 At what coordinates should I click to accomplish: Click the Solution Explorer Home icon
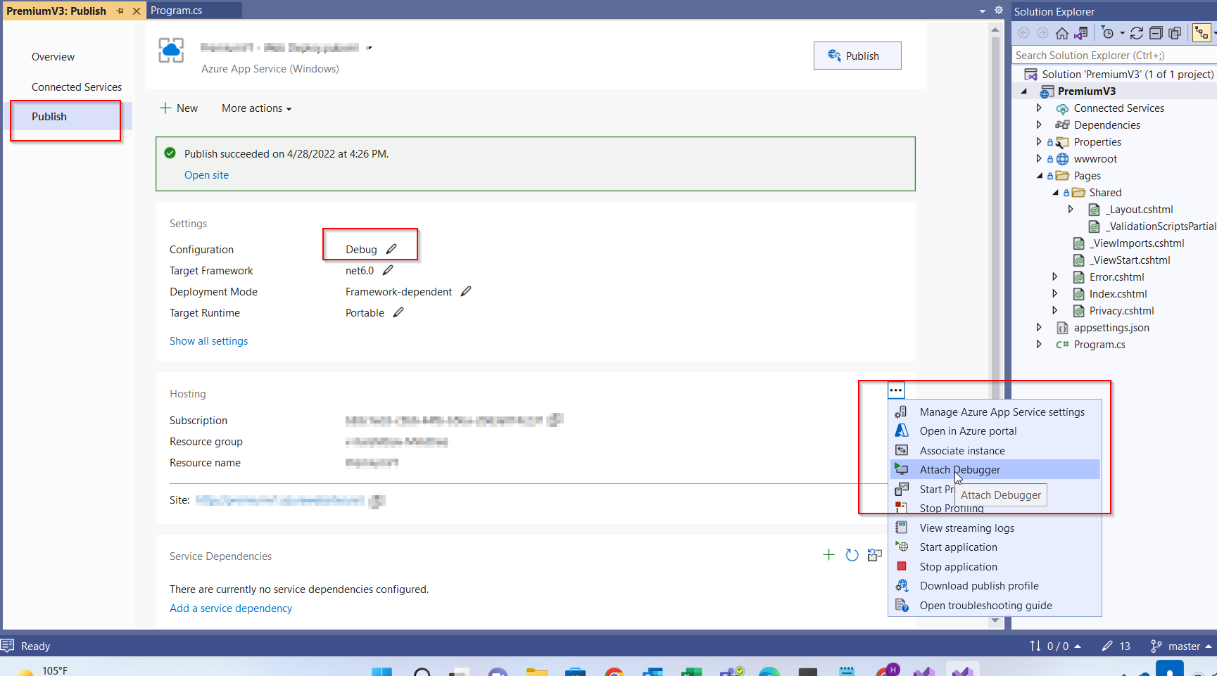click(1062, 33)
